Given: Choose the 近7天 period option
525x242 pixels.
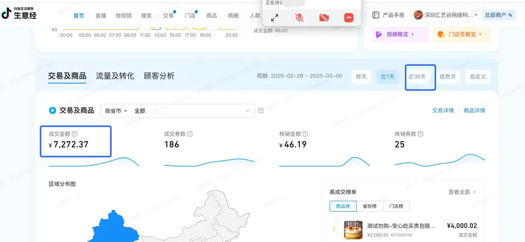Looking at the screenshot, I should coord(388,77).
